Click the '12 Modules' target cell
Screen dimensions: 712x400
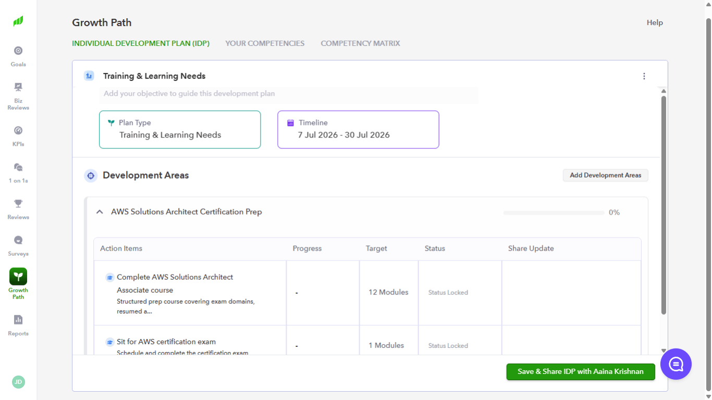[389, 293]
